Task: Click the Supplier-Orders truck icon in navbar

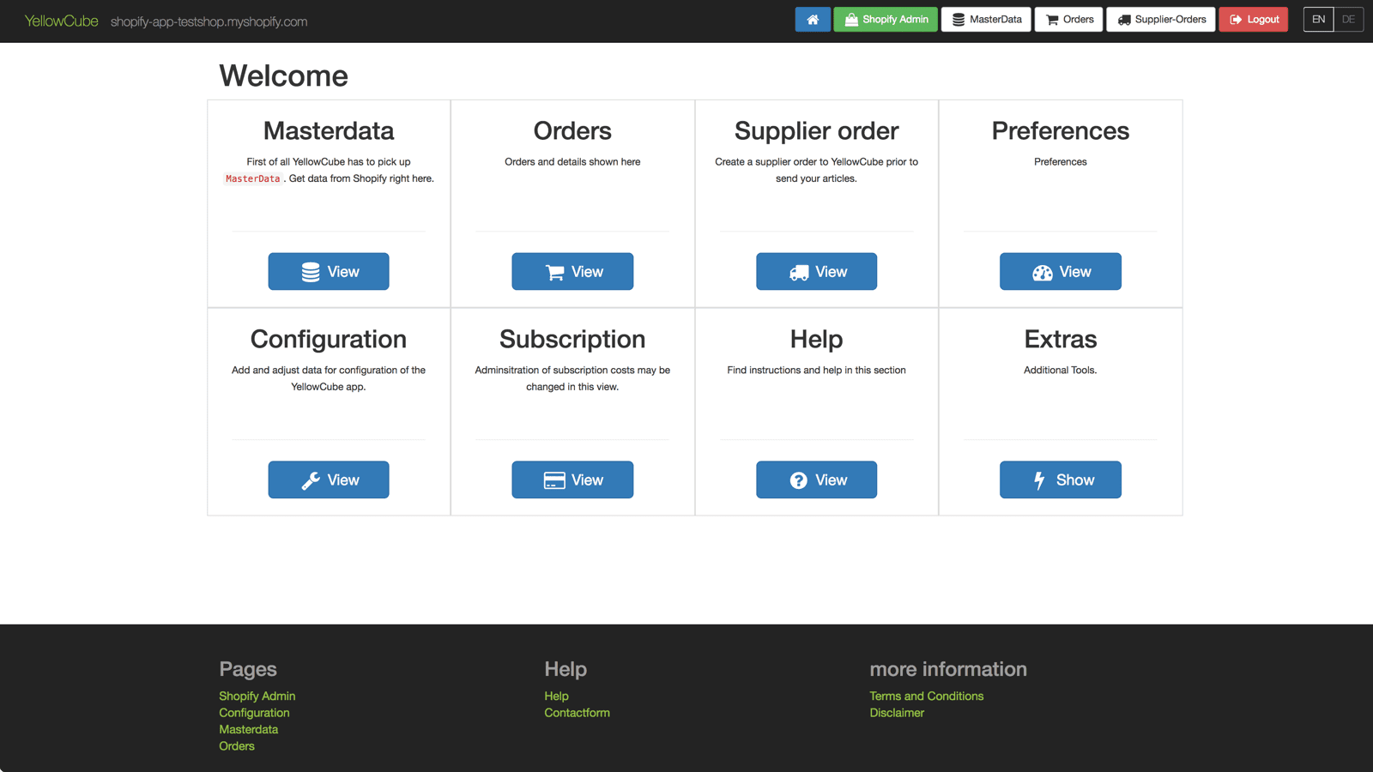Action: click(x=1160, y=19)
